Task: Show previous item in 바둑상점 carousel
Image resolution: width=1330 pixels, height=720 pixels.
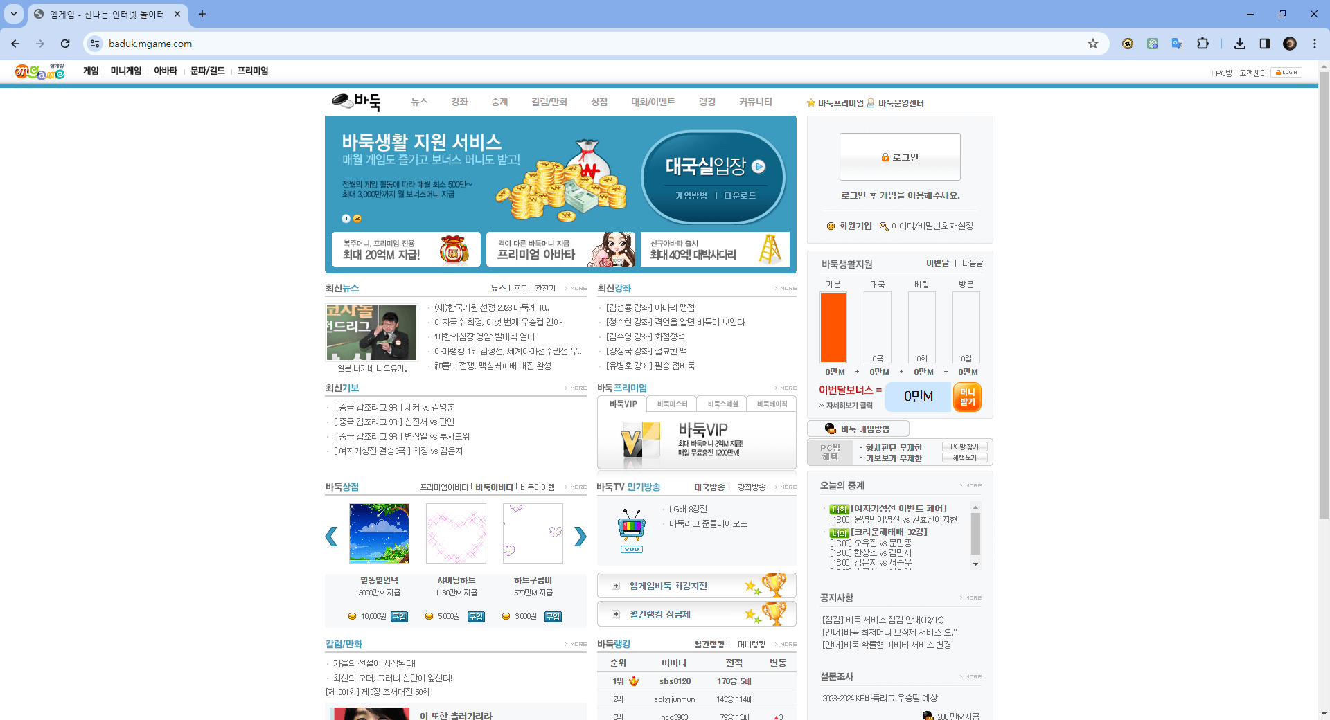Action: pyautogui.click(x=332, y=537)
